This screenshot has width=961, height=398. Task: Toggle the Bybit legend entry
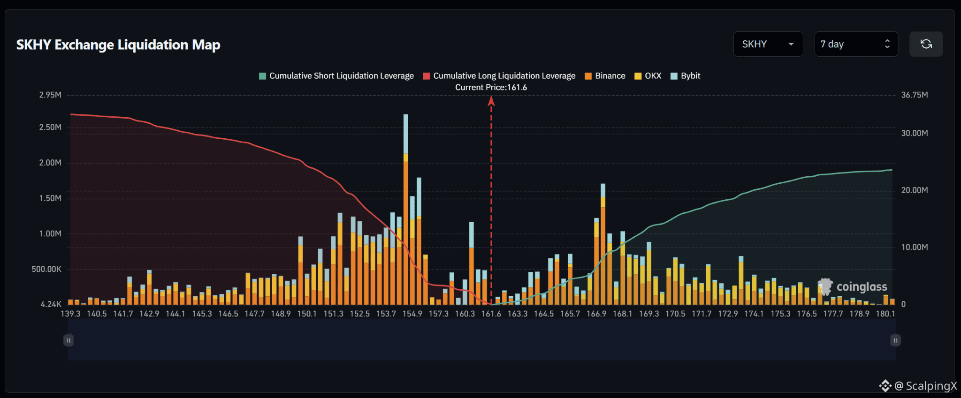coord(685,76)
